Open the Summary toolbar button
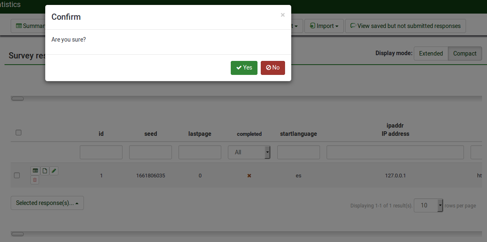The width and height of the screenshot is (487, 242). pyautogui.click(x=28, y=26)
